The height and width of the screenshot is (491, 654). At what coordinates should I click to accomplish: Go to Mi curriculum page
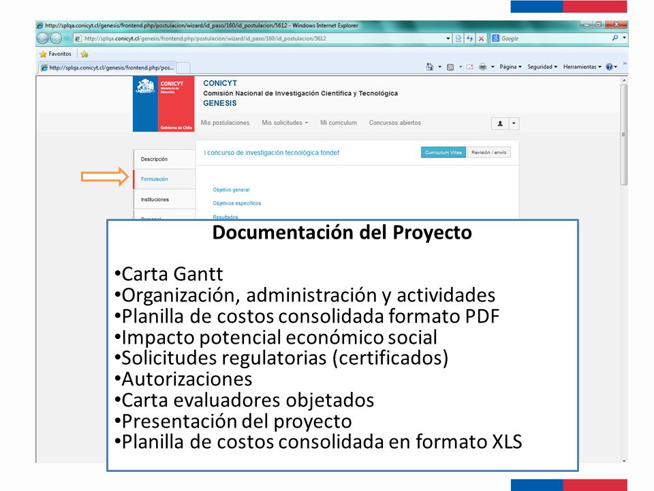tap(339, 123)
